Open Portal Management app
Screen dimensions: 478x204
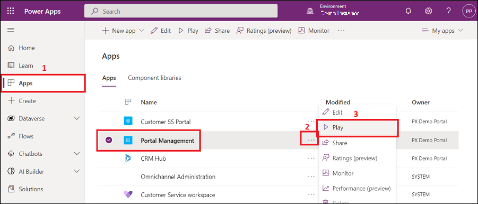[x=167, y=141]
